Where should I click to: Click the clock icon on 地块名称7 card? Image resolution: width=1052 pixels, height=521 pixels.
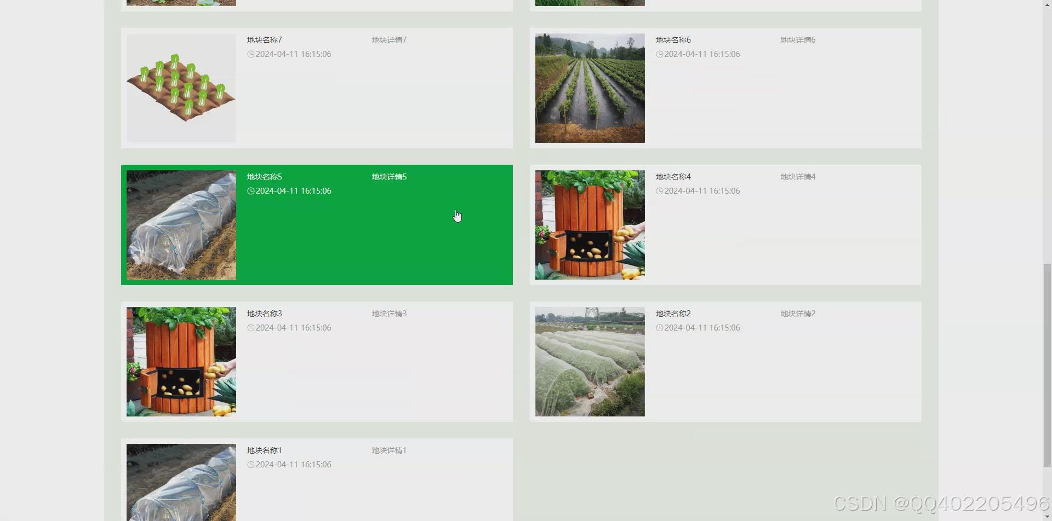point(251,54)
